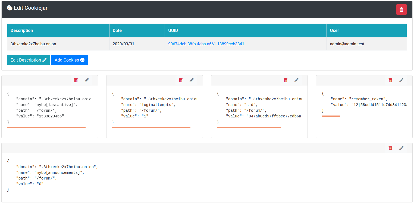
Task: Open the cookiejar UUID link
Action: (206, 44)
